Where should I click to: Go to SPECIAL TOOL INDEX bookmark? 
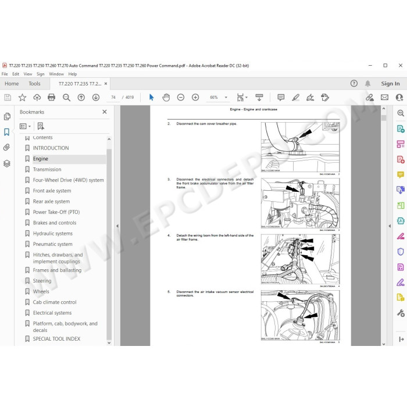56,339
